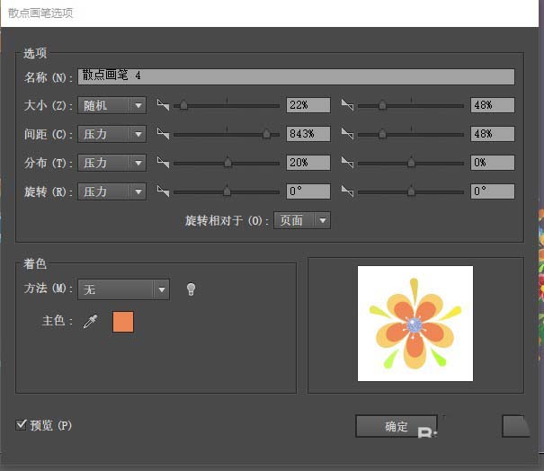The image size is (544, 471).
Task: Click the 分布 maximum field showing 0%
Action: [x=493, y=163]
